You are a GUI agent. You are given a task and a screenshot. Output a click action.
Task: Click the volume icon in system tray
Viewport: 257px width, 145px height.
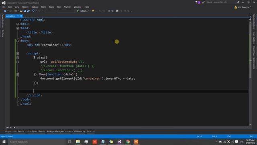(x=233, y=142)
